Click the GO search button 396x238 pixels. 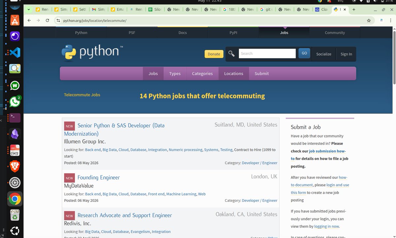304,53
